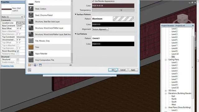Click the Unconnected height value 5' 0"
199x112 pixels.
[21, 40]
